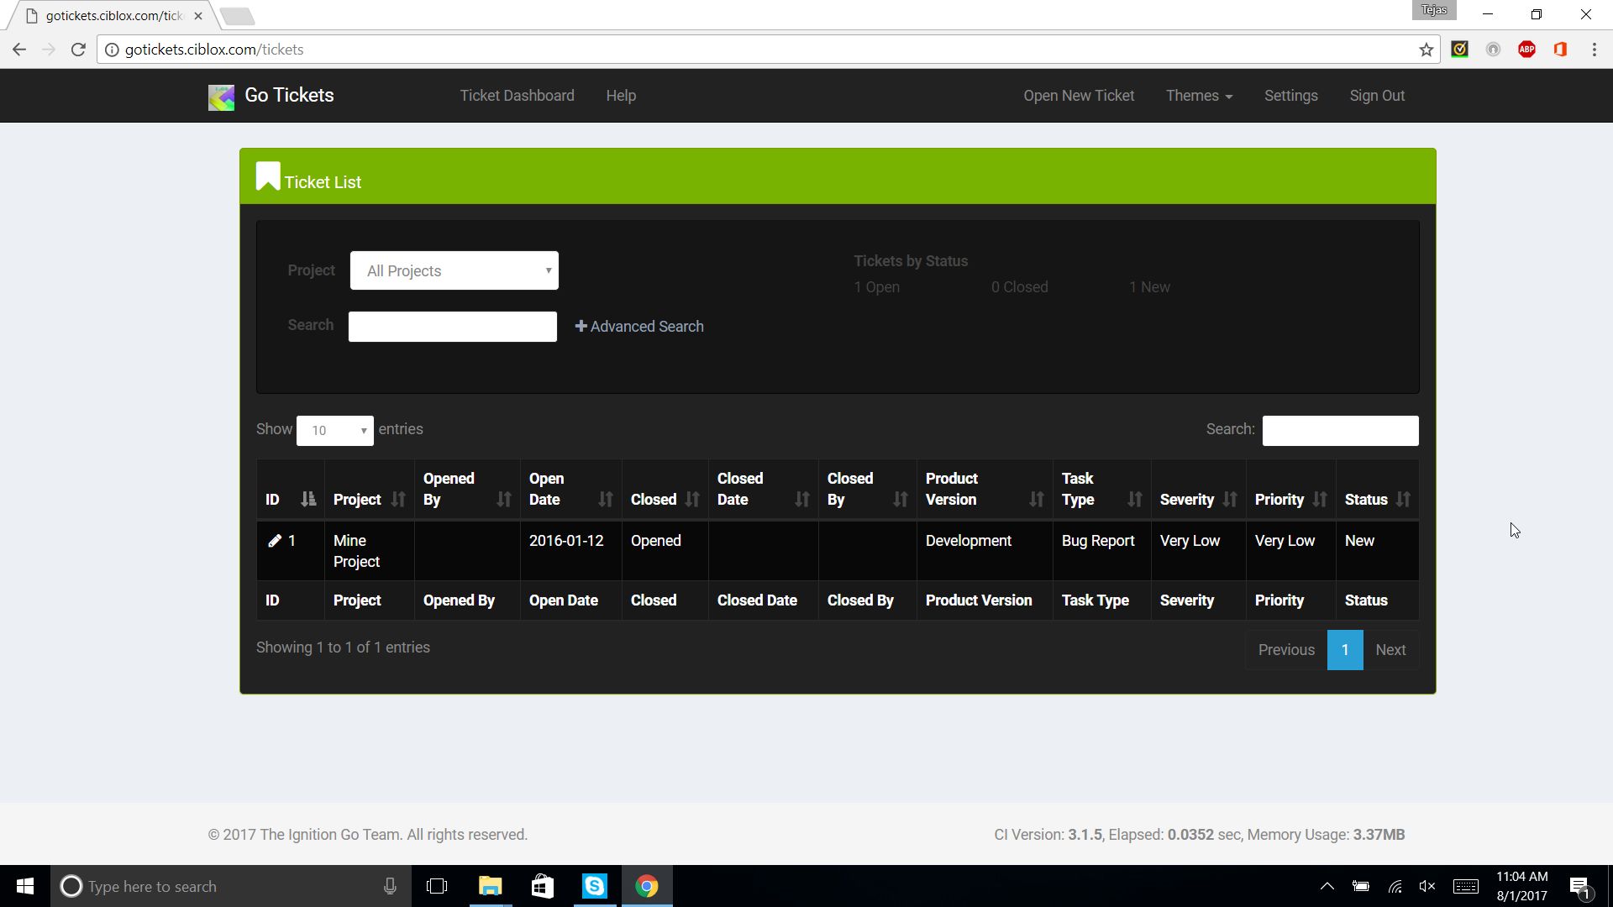
Task: Open Skype from the taskbar
Action: 595,886
